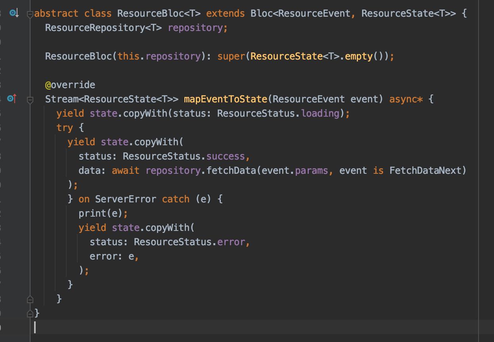Click the fold end marker at method's closing brace

click(30, 299)
